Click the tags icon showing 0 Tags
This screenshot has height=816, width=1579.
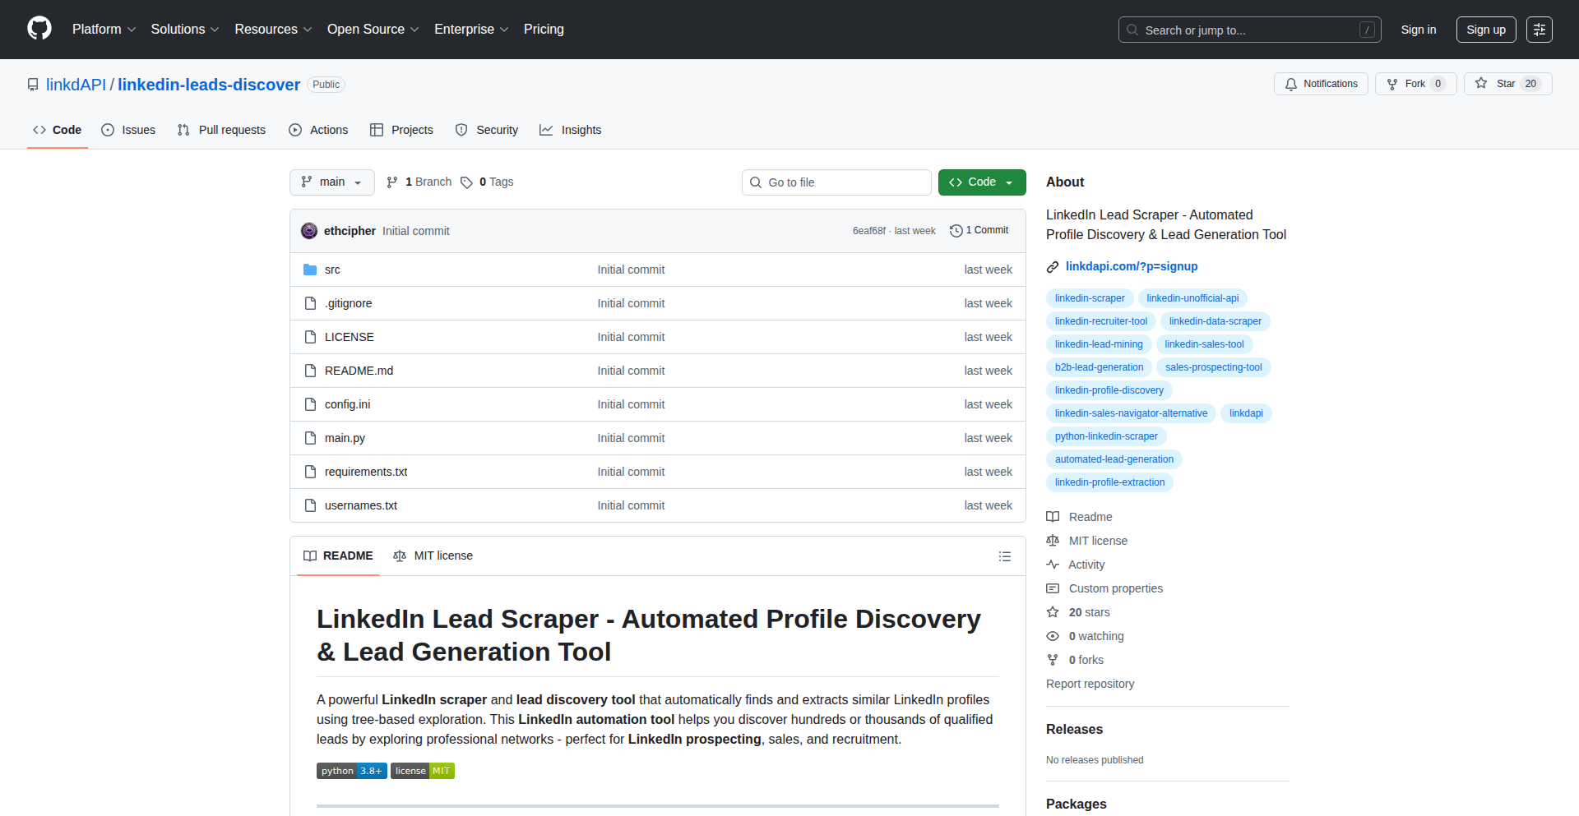click(x=466, y=182)
